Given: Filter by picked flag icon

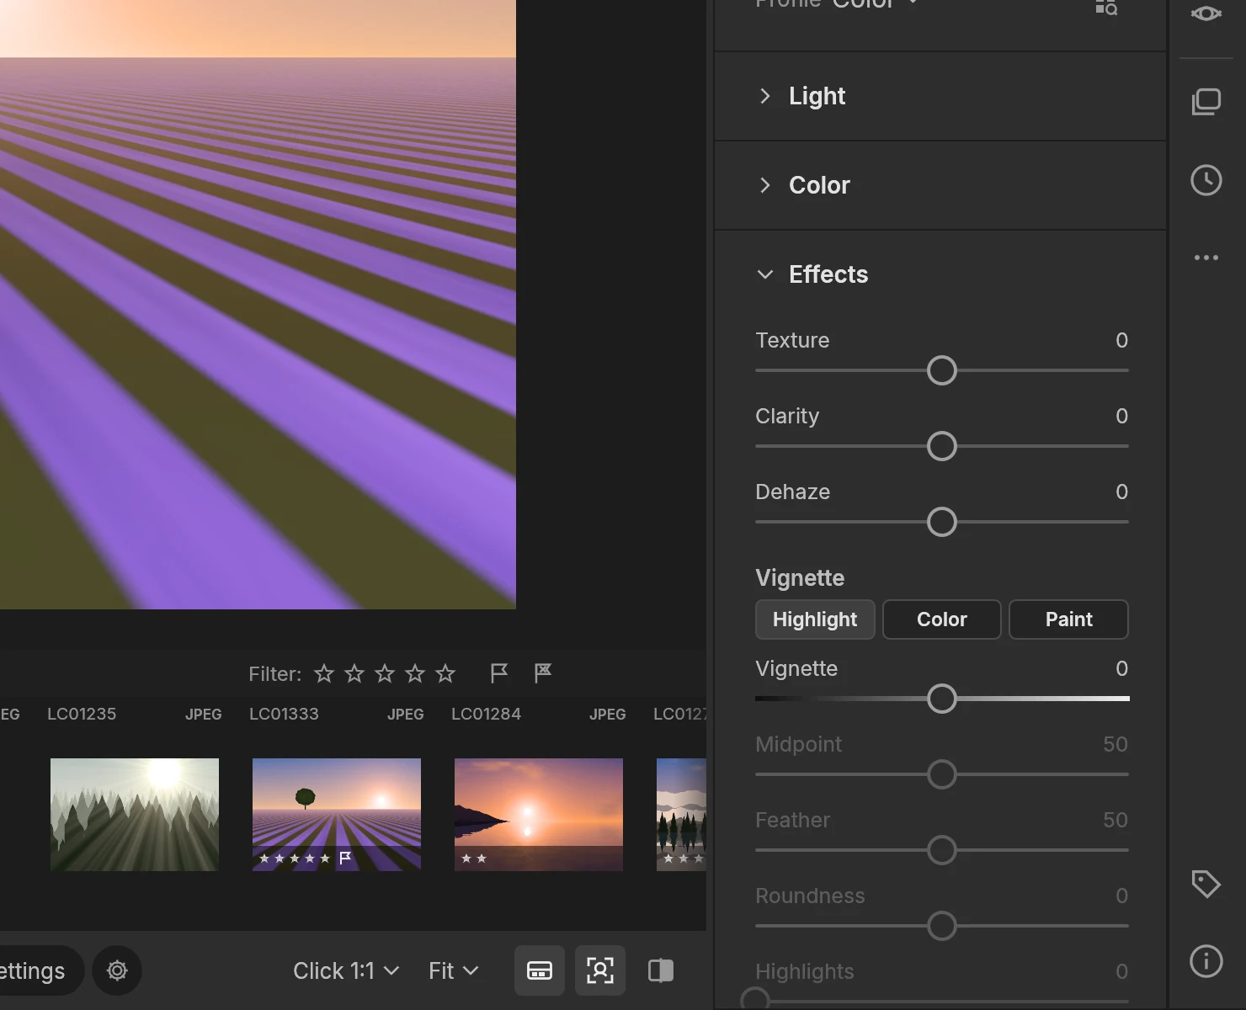Looking at the screenshot, I should (x=499, y=673).
